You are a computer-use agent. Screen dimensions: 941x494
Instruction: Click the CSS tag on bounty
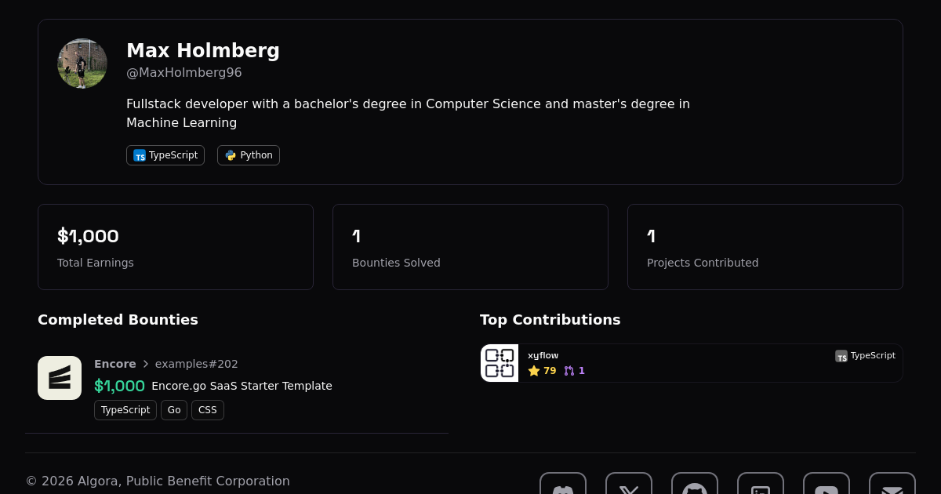(208, 410)
